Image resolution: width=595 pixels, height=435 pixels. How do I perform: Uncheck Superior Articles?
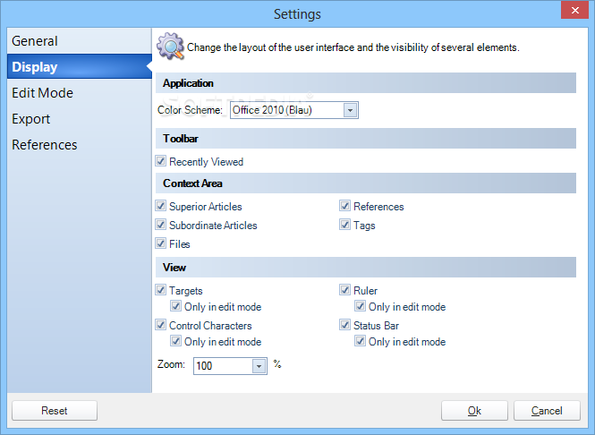[x=161, y=206]
